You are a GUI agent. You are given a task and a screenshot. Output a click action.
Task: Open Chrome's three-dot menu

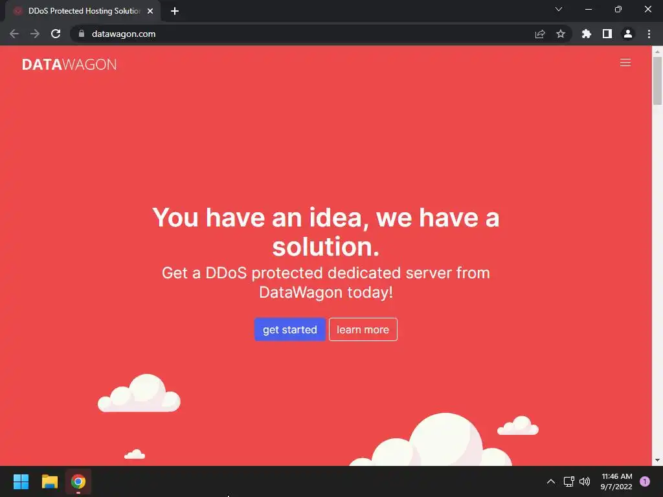pyautogui.click(x=649, y=34)
